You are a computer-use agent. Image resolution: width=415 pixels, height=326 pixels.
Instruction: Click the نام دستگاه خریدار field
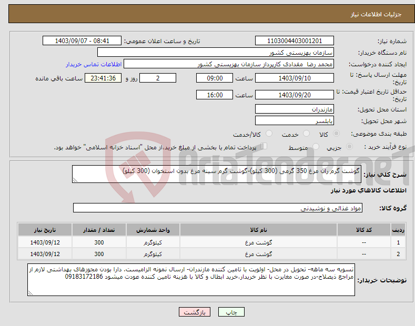(x=216, y=52)
